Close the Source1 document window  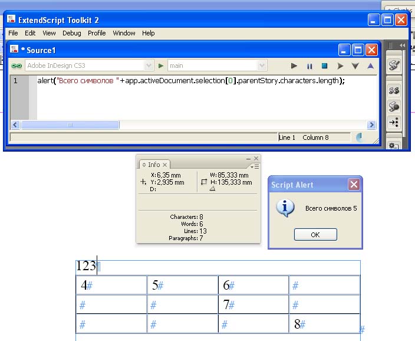(x=371, y=50)
